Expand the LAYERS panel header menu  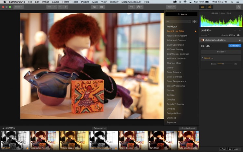point(206,30)
